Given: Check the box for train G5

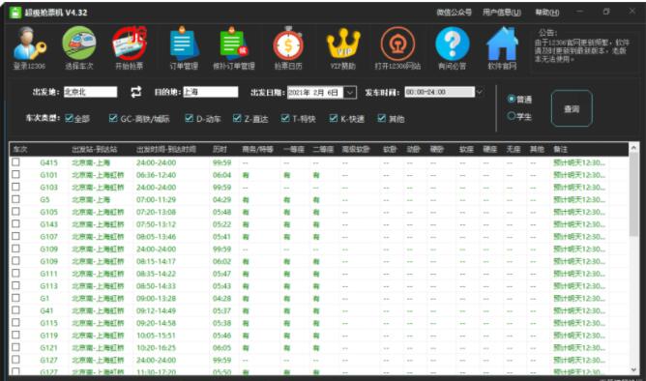Looking at the screenshot, I should click(15, 199).
